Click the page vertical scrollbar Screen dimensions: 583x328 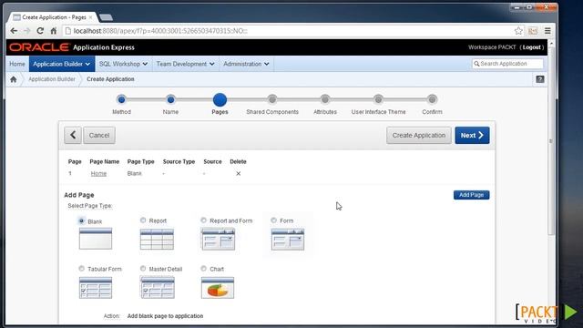(551, 141)
